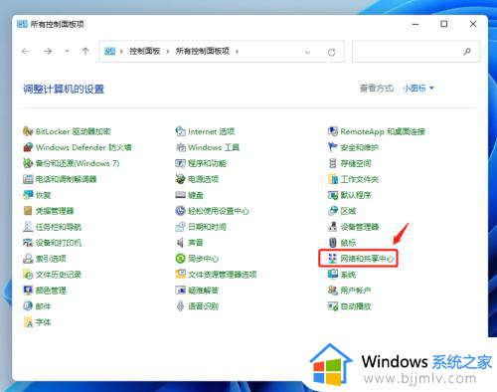The height and width of the screenshot is (392, 497).
Task: Open 存储空间 storage spaces icon
Action: pyautogui.click(x=333, y=163)
